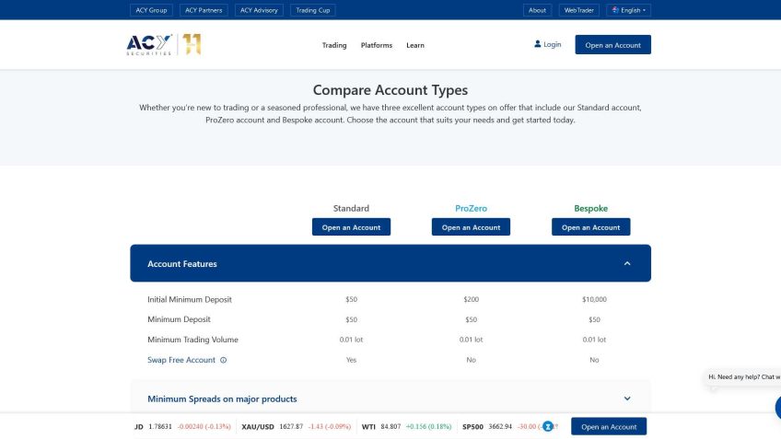Open the Trading menu
Image resolution: width=781 pixels, height=439 pixels.
(x=334, y=45)
